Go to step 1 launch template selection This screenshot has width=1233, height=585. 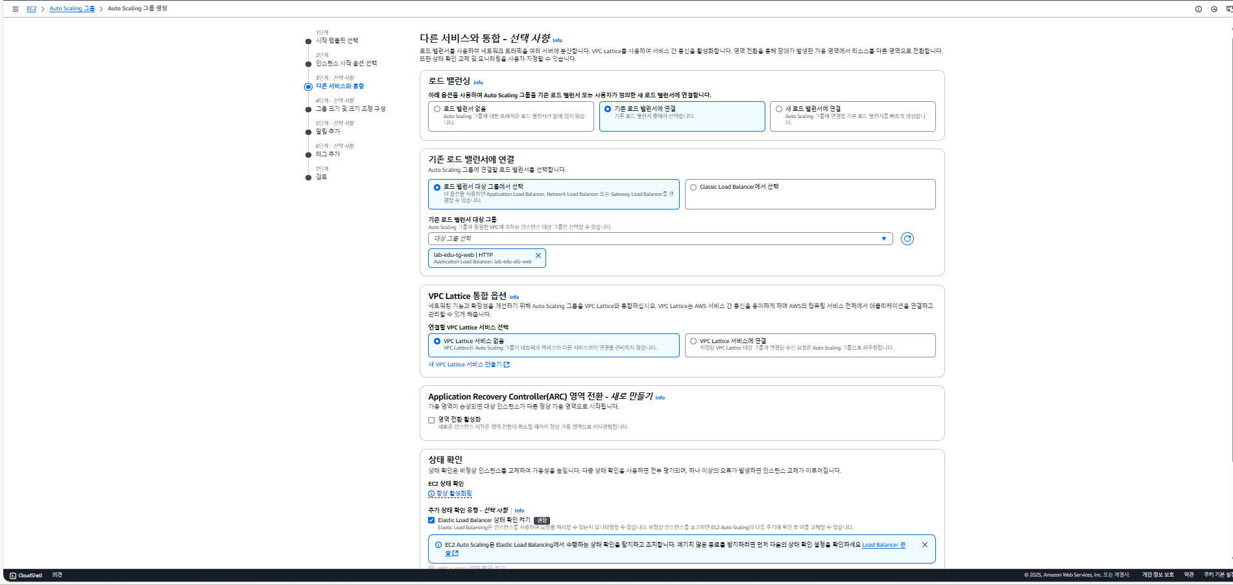click(x=337, y=40)
